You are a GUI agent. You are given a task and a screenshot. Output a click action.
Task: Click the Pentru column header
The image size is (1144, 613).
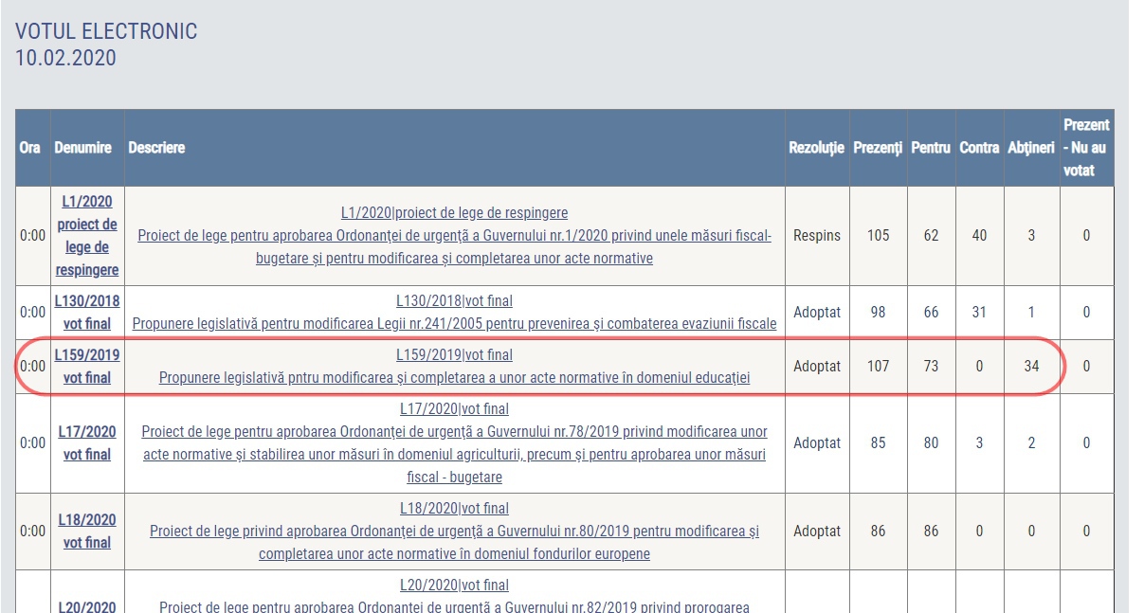931,148
